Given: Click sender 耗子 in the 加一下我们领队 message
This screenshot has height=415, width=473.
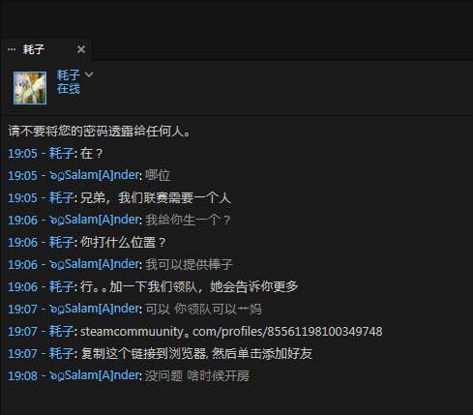Looking at the screenshot, I should 61,286.
